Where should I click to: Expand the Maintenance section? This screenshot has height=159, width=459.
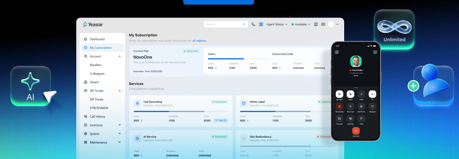(x=119, y=142)
